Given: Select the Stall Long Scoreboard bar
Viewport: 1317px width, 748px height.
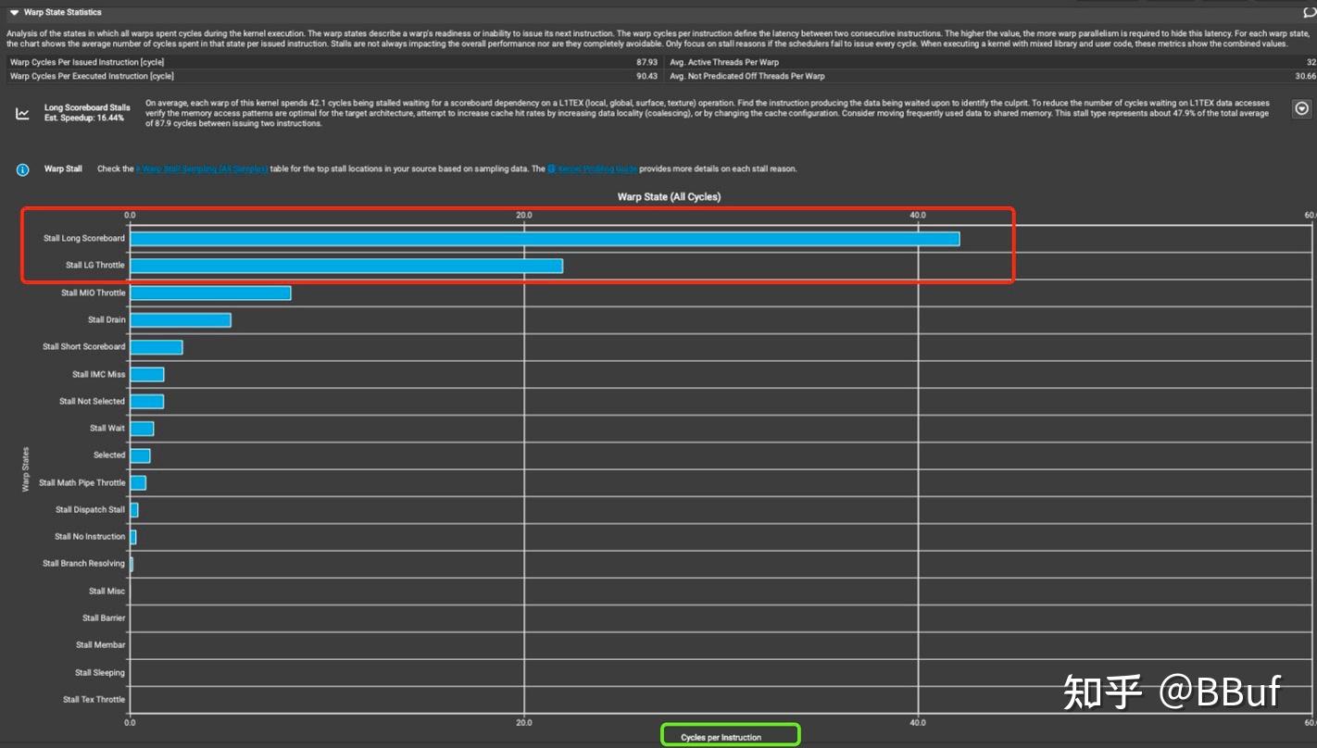Looking at the screenshot, I should 545,239.
